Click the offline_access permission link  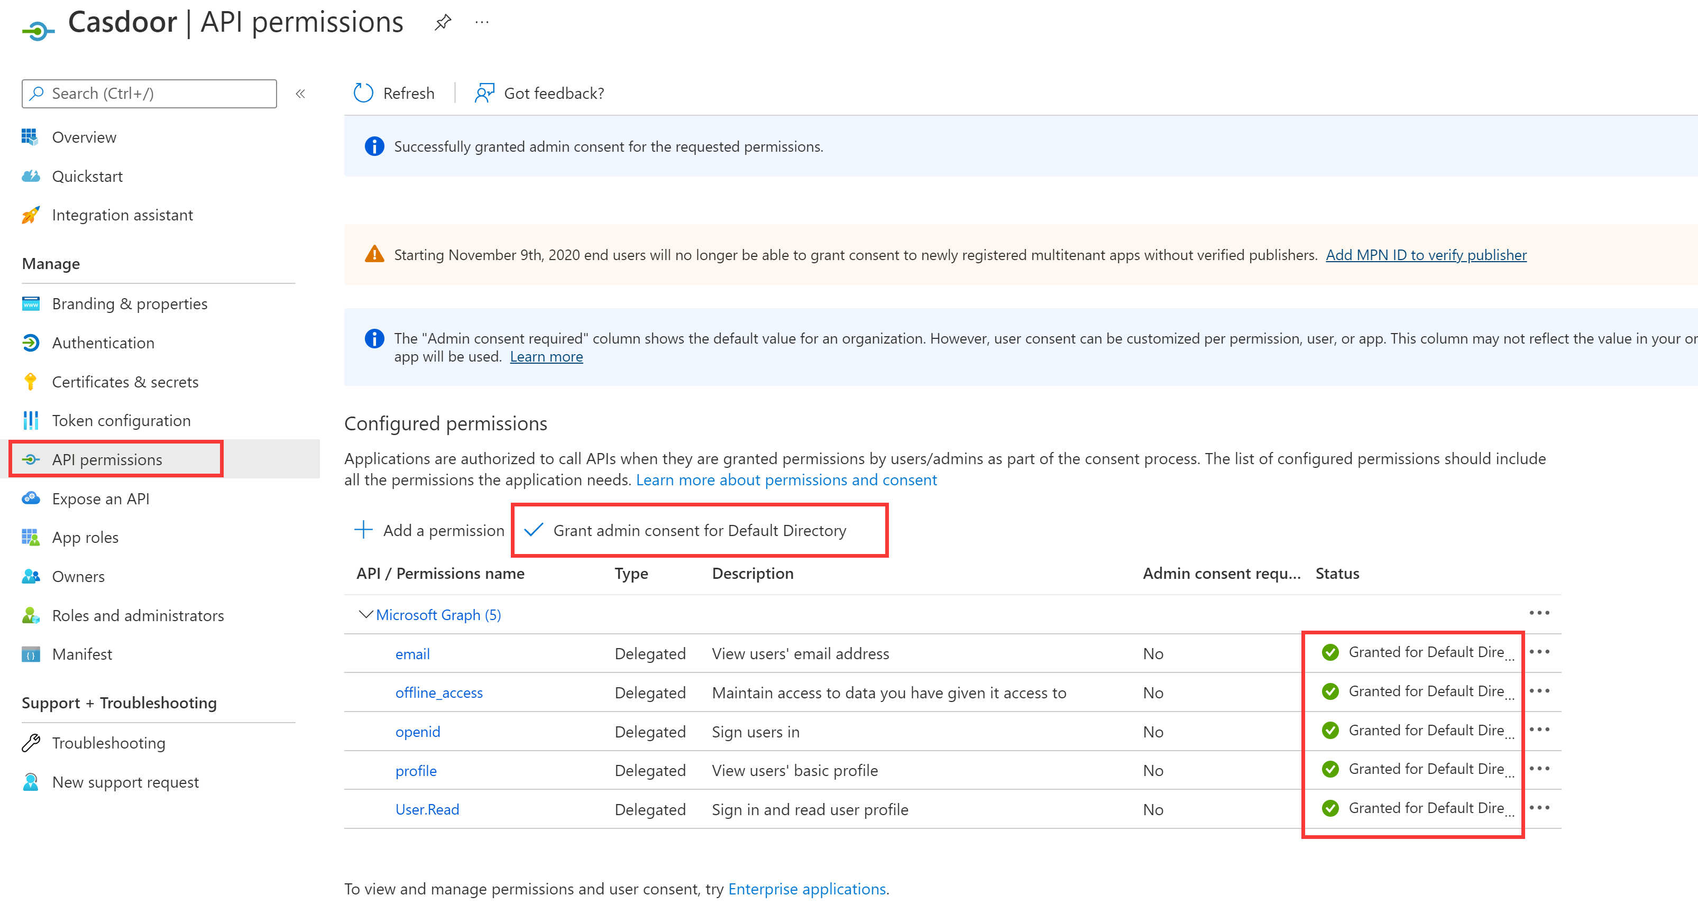point(439,693)
